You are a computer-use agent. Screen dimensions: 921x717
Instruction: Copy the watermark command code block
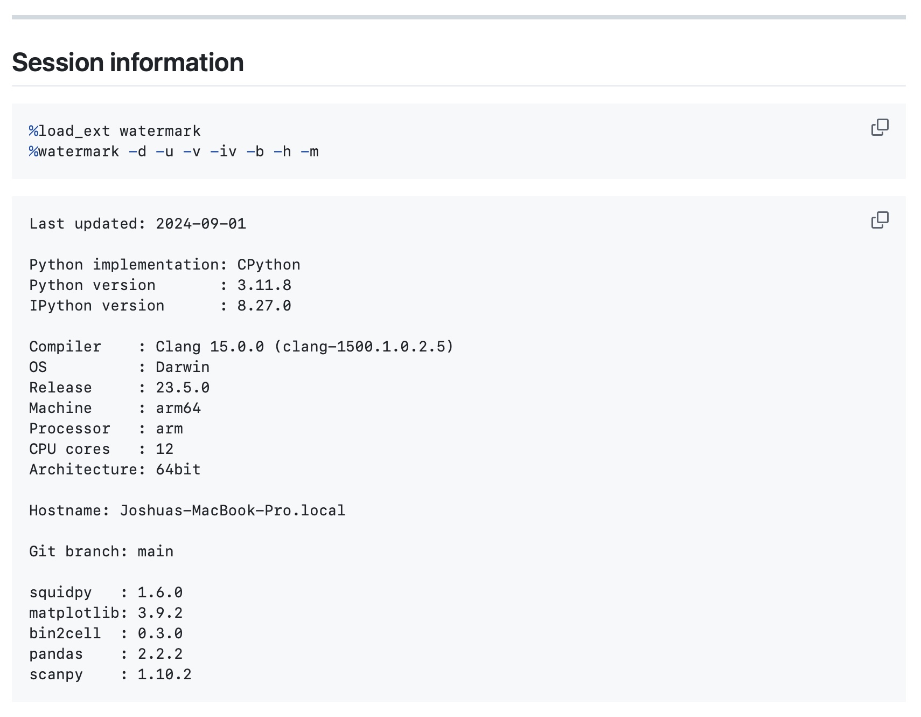(x=880, y=127)
